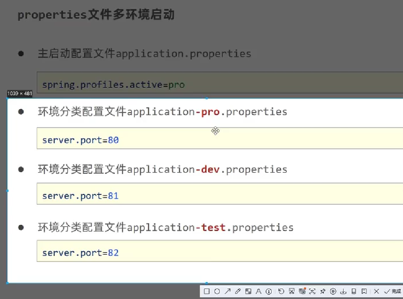403x299 pixels.
Task: Select the pencil freehand tool
Action: point(238,291)
